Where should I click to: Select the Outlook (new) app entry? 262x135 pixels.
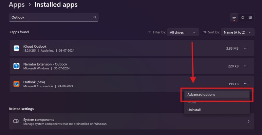click(98, 84)
